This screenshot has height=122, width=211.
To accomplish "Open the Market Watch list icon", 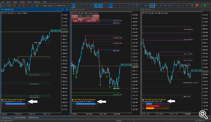I will click(x=19, y=6).
